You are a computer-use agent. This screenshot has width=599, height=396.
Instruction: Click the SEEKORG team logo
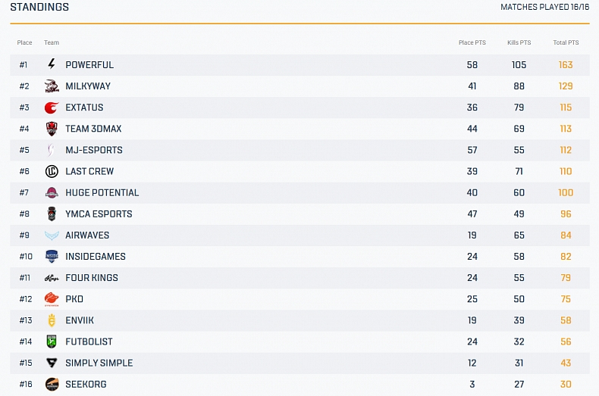(52, 384)
